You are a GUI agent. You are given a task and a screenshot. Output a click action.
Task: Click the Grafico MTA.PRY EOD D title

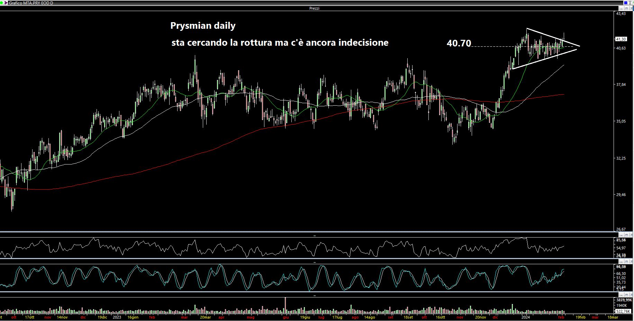(31, 3)
